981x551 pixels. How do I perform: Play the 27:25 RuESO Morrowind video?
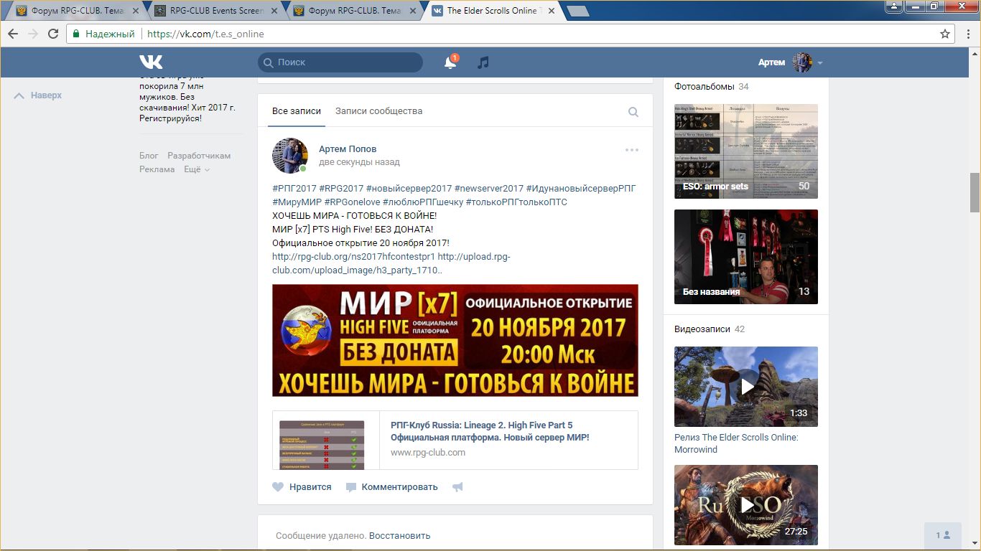(746, 505)
